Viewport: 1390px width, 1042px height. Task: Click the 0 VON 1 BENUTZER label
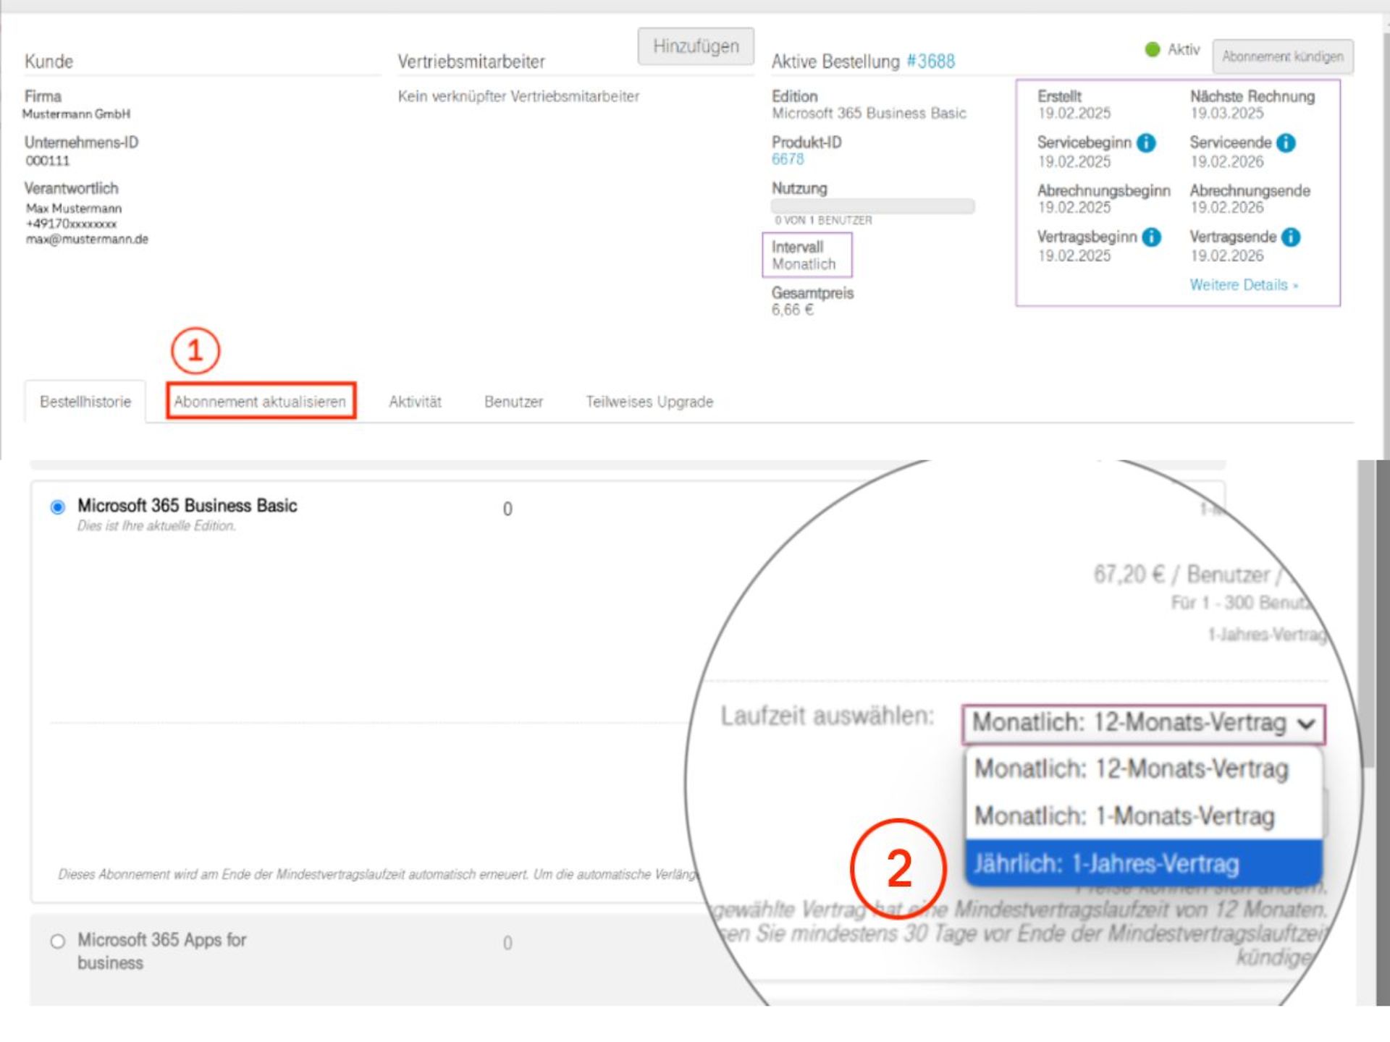[823, 221]
